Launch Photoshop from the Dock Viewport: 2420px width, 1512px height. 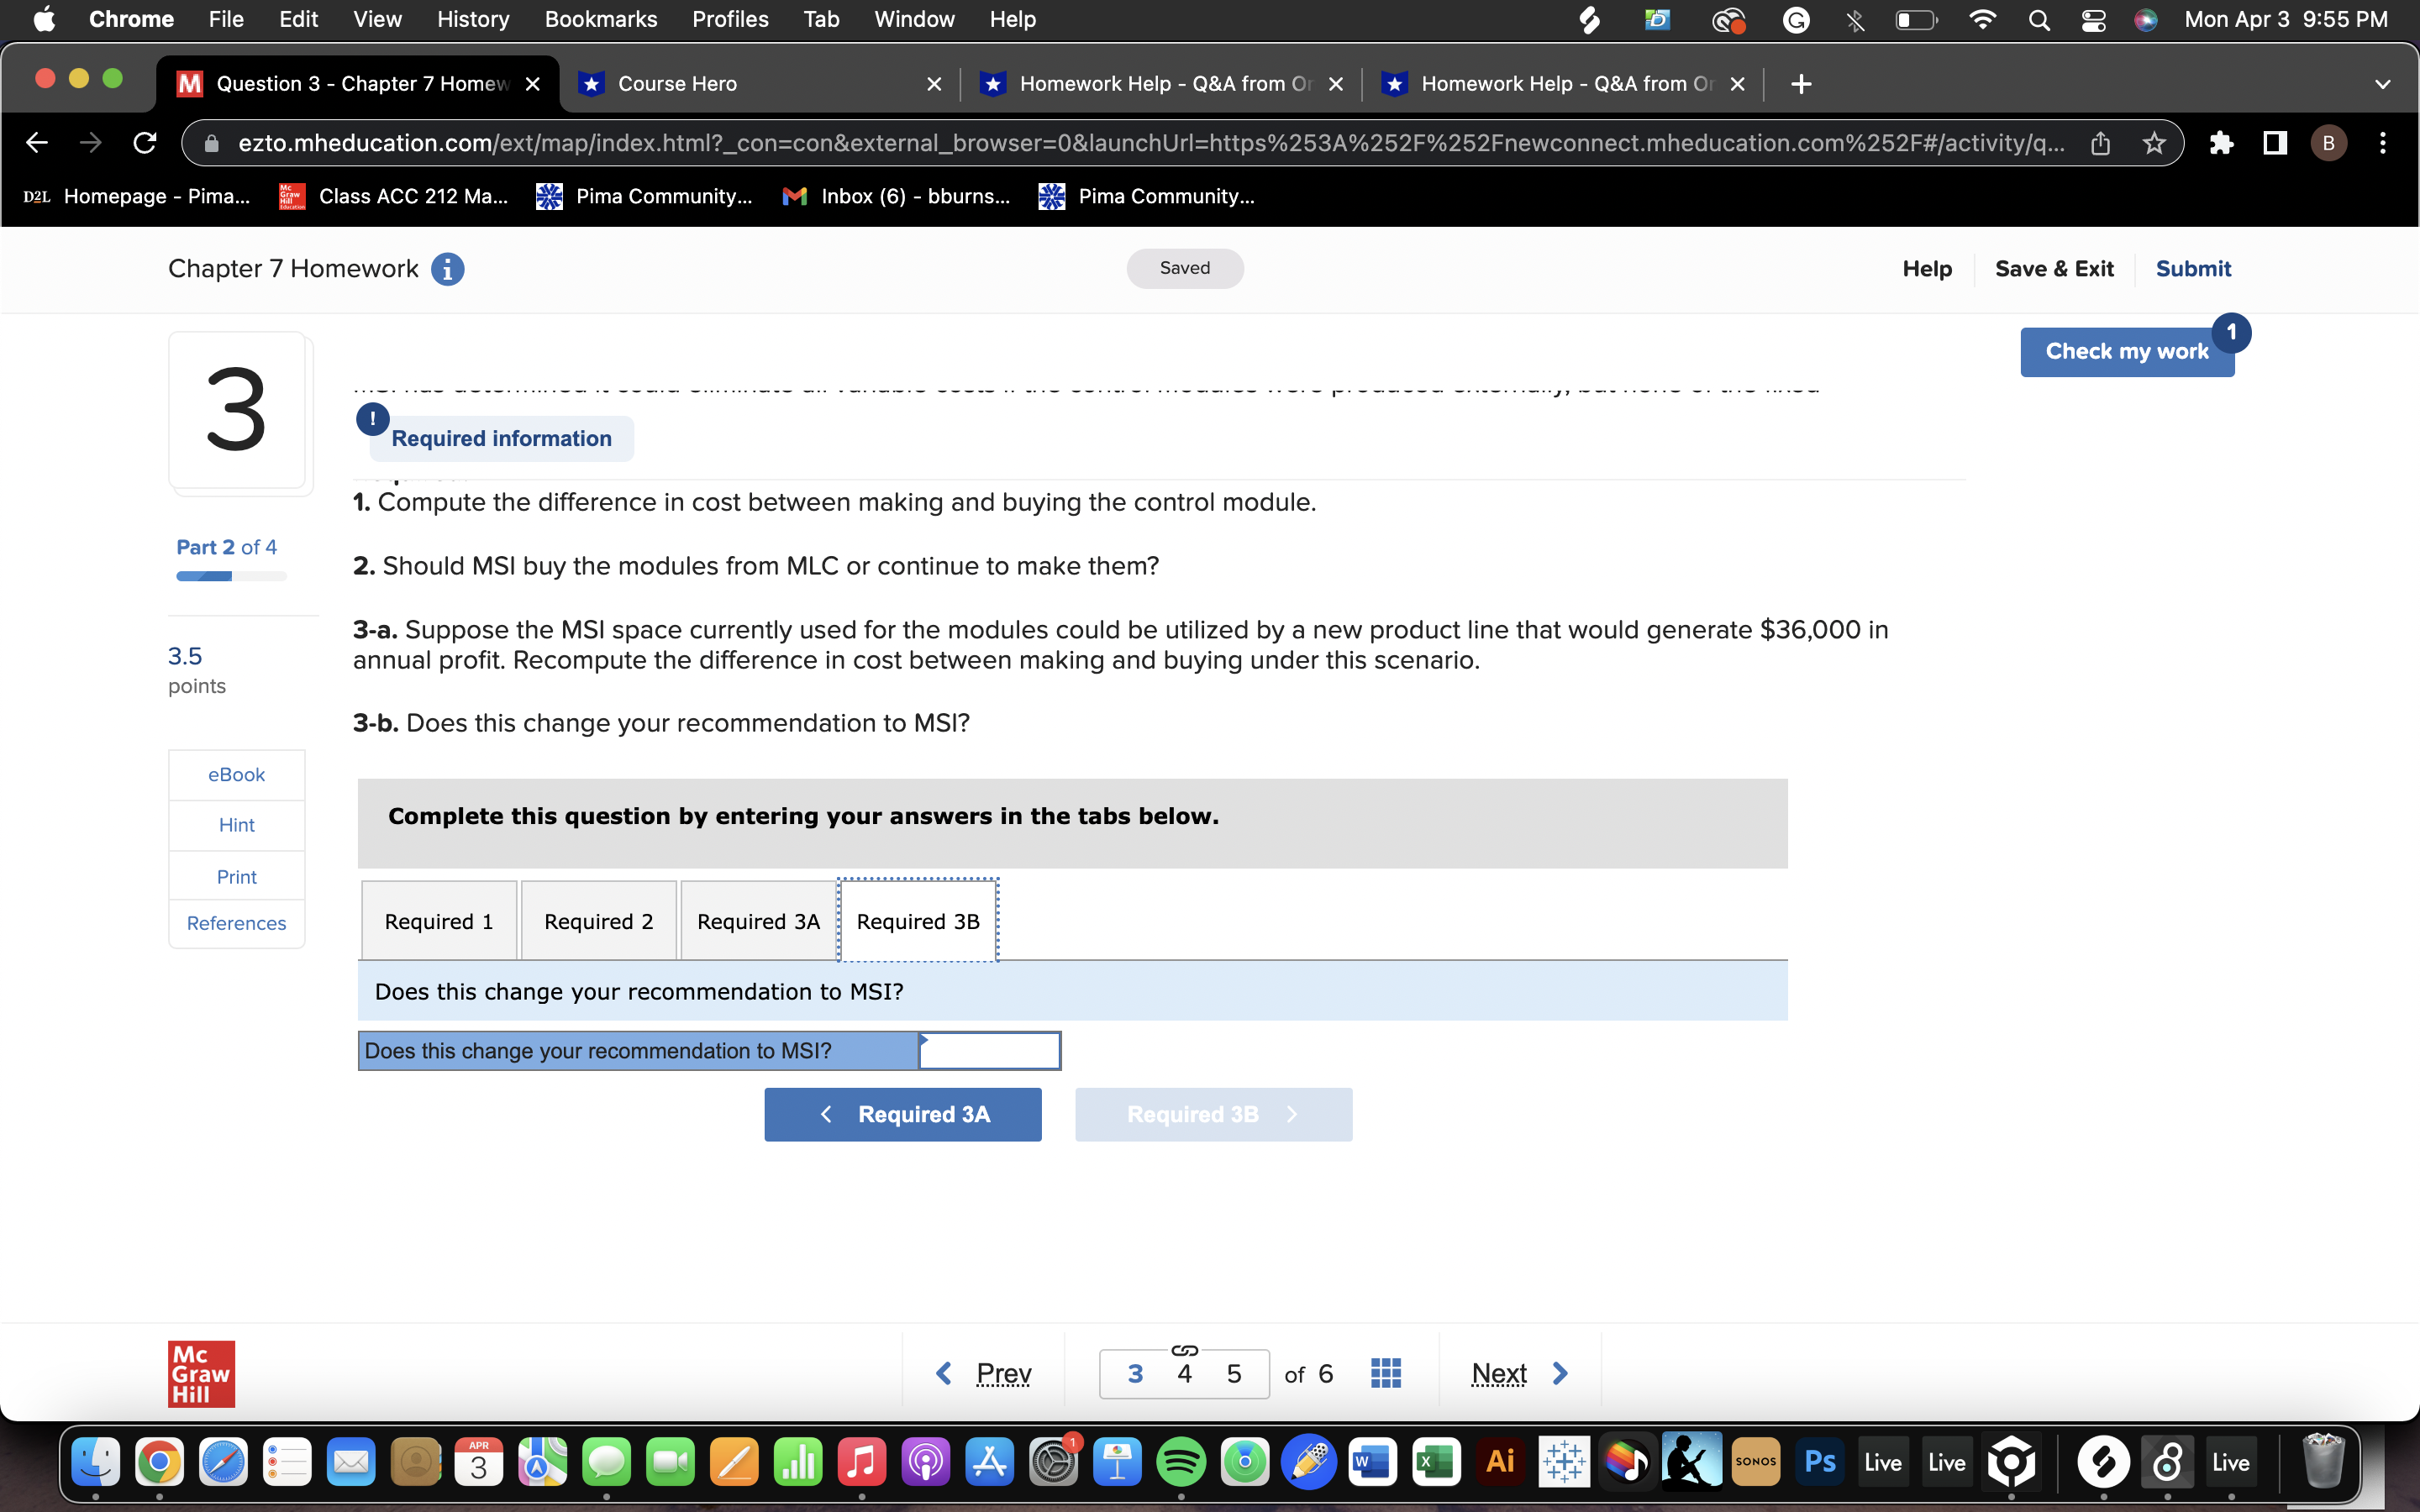click(x=1820, y=1461)
